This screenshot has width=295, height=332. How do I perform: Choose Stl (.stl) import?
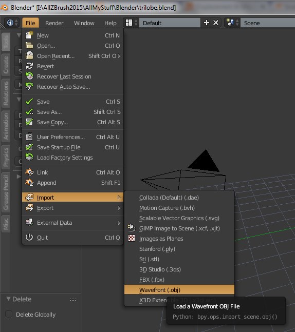point(179,259)
